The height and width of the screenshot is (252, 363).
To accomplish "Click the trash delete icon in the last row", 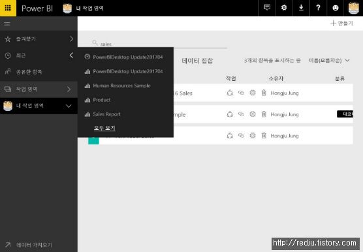I will [x=264, y=135].
